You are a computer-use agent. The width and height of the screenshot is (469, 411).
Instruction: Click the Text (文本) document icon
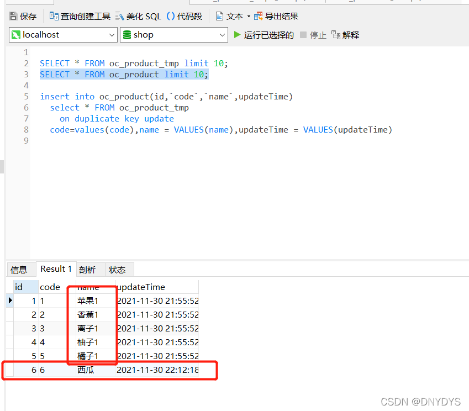click(219, 16)
